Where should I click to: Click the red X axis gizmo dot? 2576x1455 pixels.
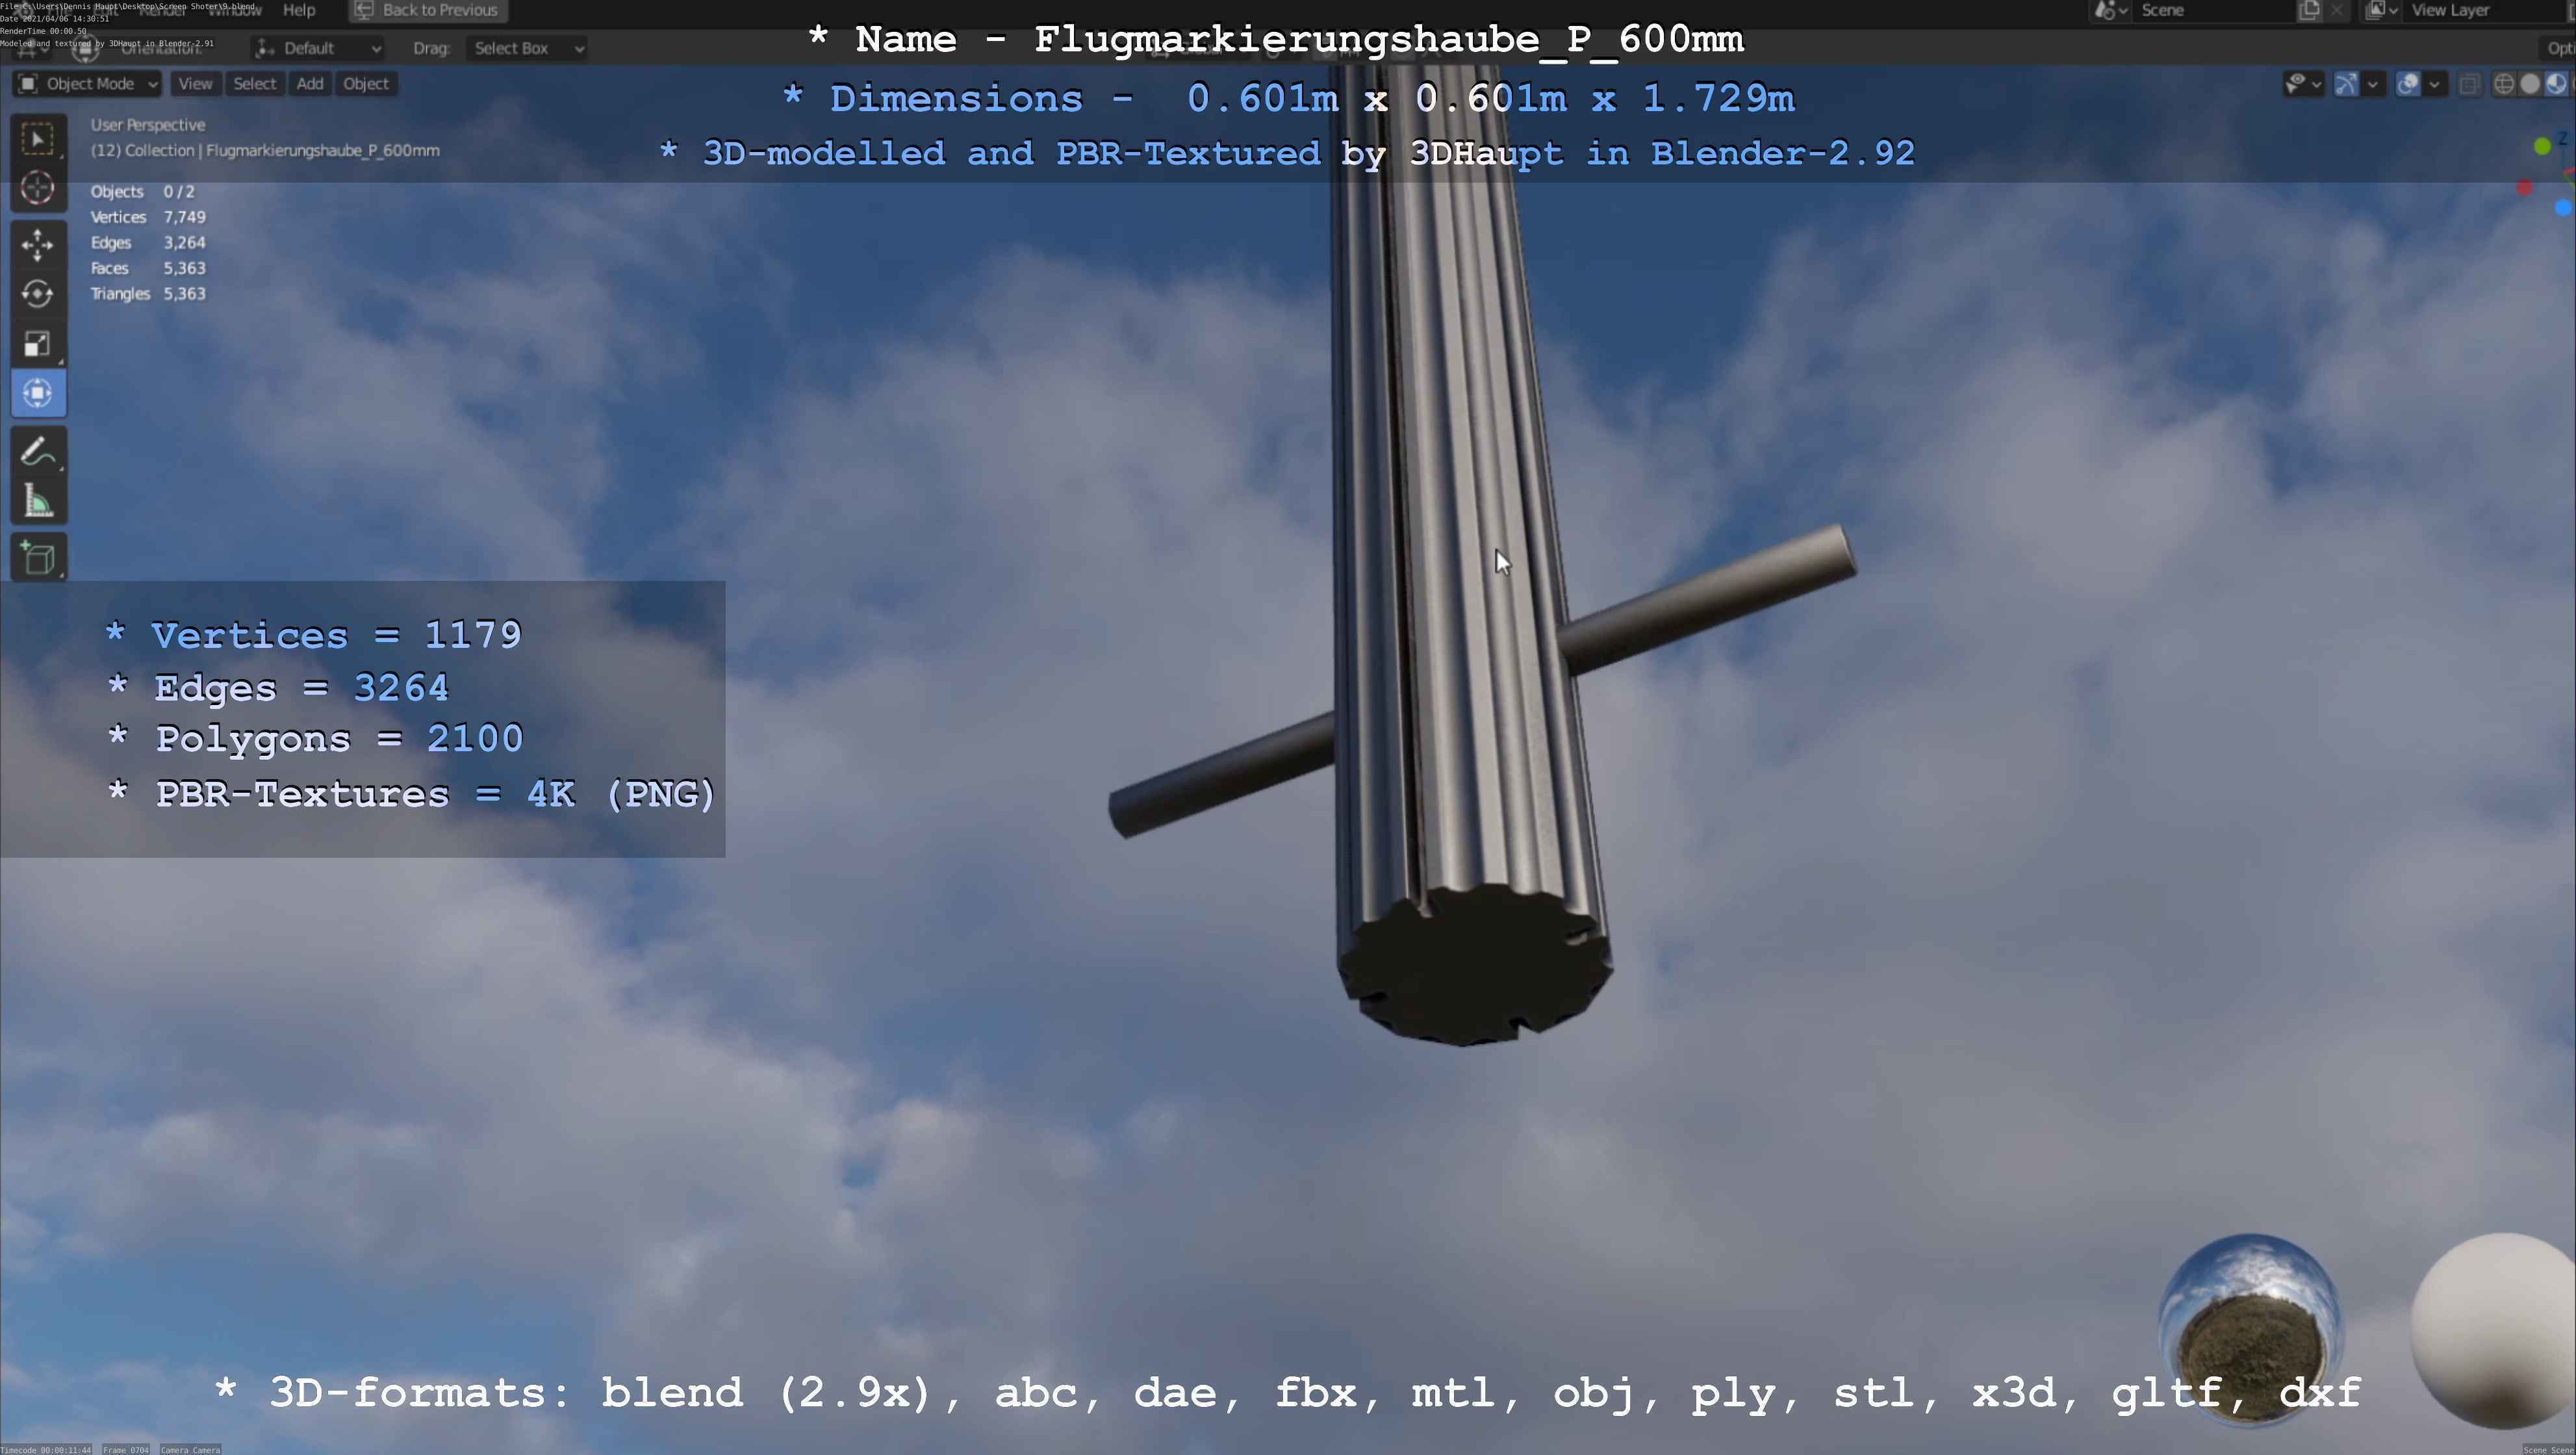pos(2525,188)
